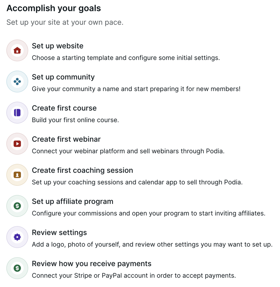Click 'Configure your commissions' description text

(x=148, y=213)
